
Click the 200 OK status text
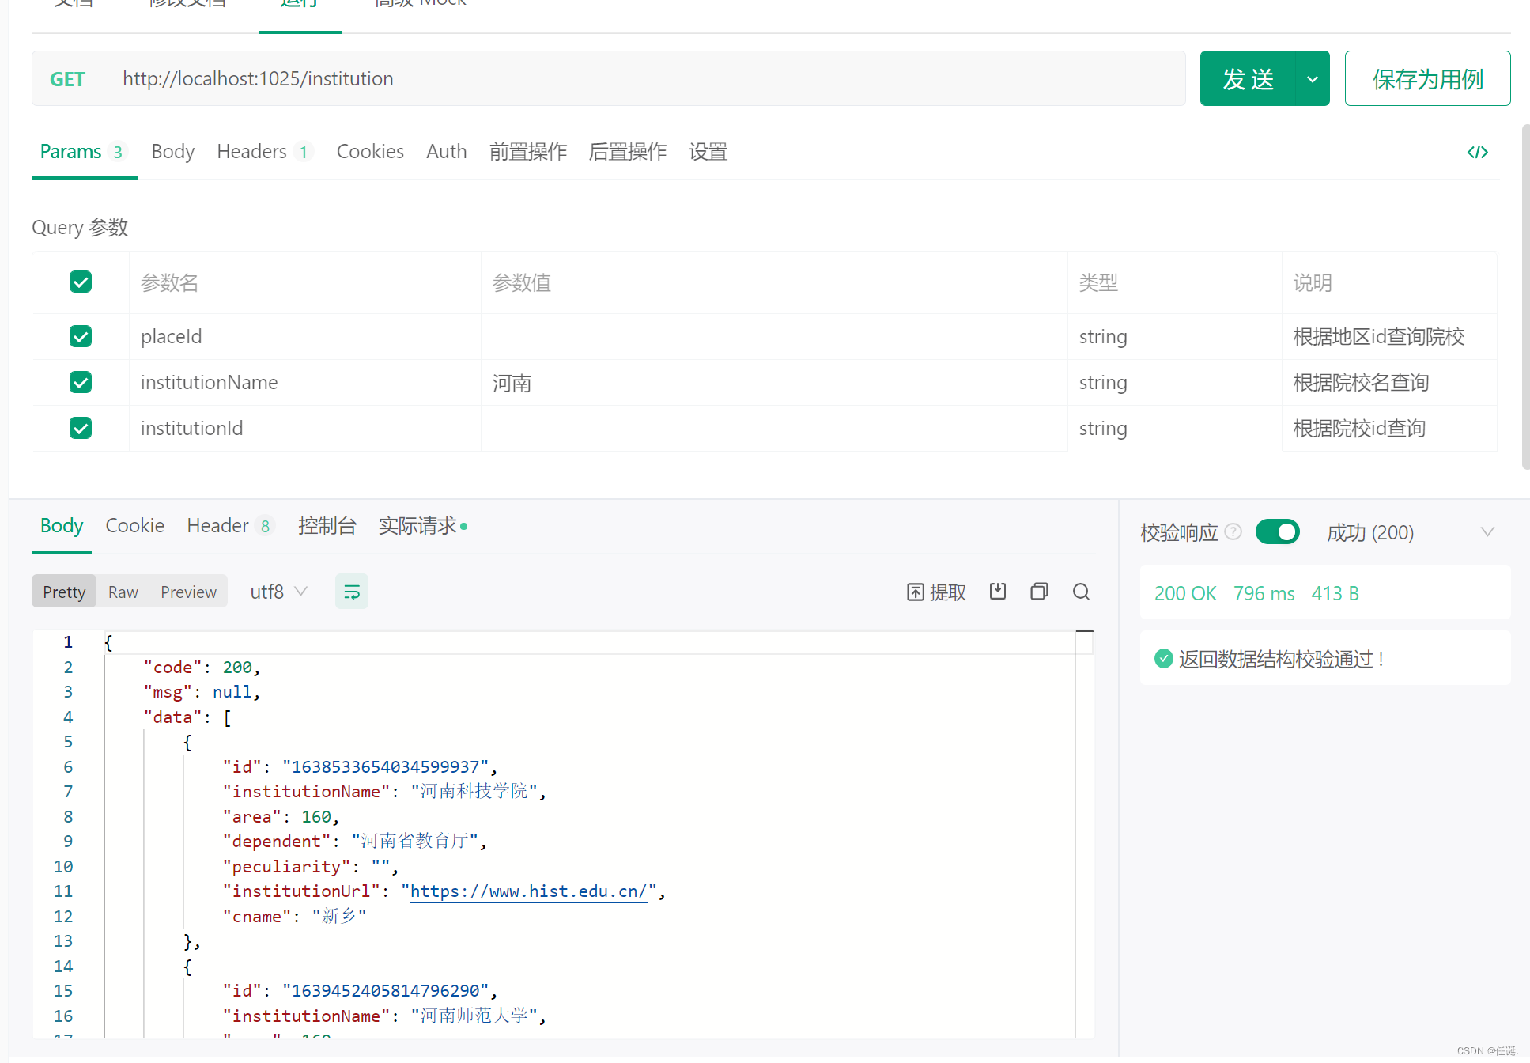[x=1185, y=593]
